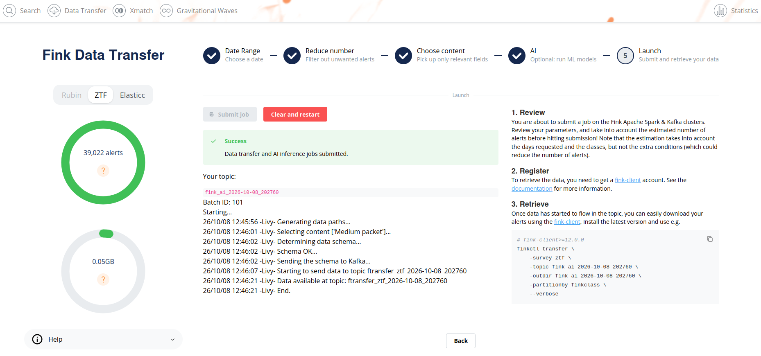The width and height of the screenshot is (761, 356).
Task: Click the Livy 'End.' log line
Action: 247,291
